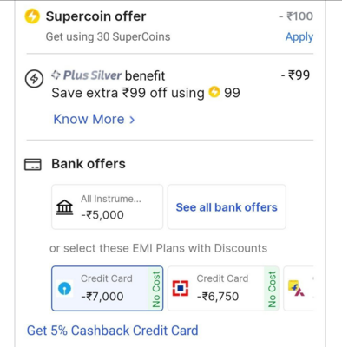The image size is (342, 347).
Task: Click the Plus Silver circular bolt icon
Action: [x=34, y=79]
